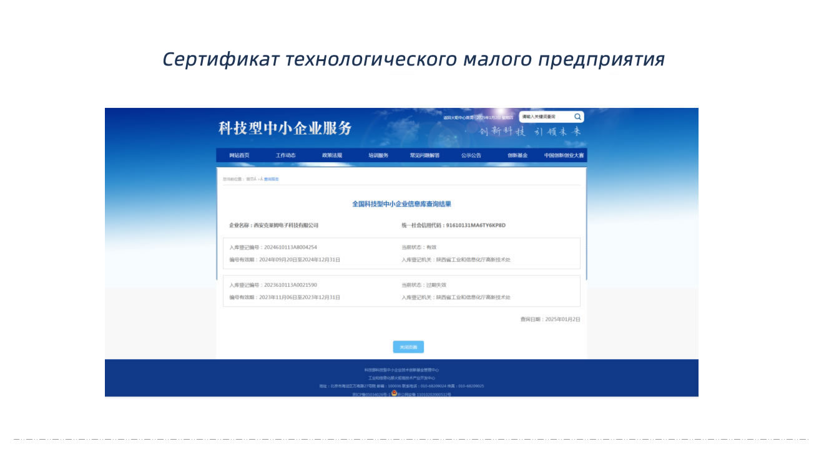Select 公示公告 in the navigation bar
The width and height of the screenshot is (824, 449).
point(471,155)
